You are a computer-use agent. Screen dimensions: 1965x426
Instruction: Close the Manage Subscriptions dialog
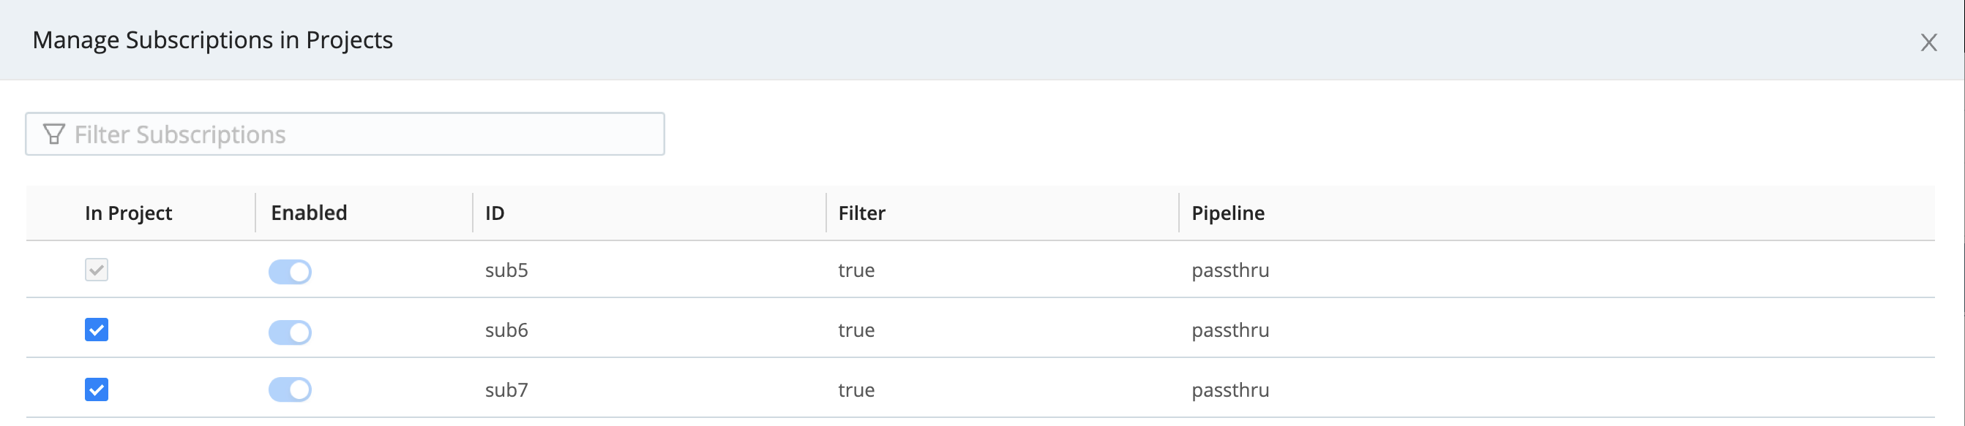click(x=1929, y=43)
